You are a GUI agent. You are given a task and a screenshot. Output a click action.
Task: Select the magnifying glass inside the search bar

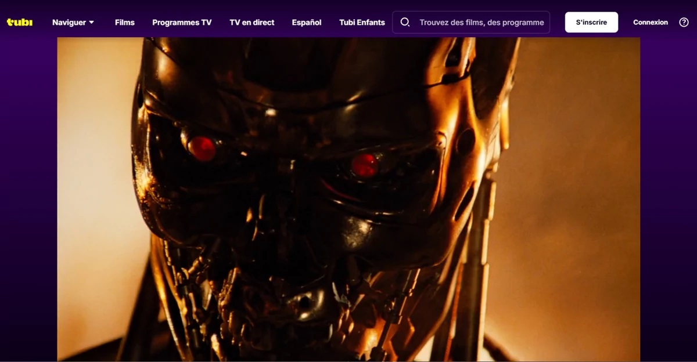[405, 21]
